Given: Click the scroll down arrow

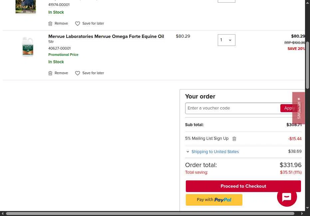Looking at the screenshot, I should point(307,208).
